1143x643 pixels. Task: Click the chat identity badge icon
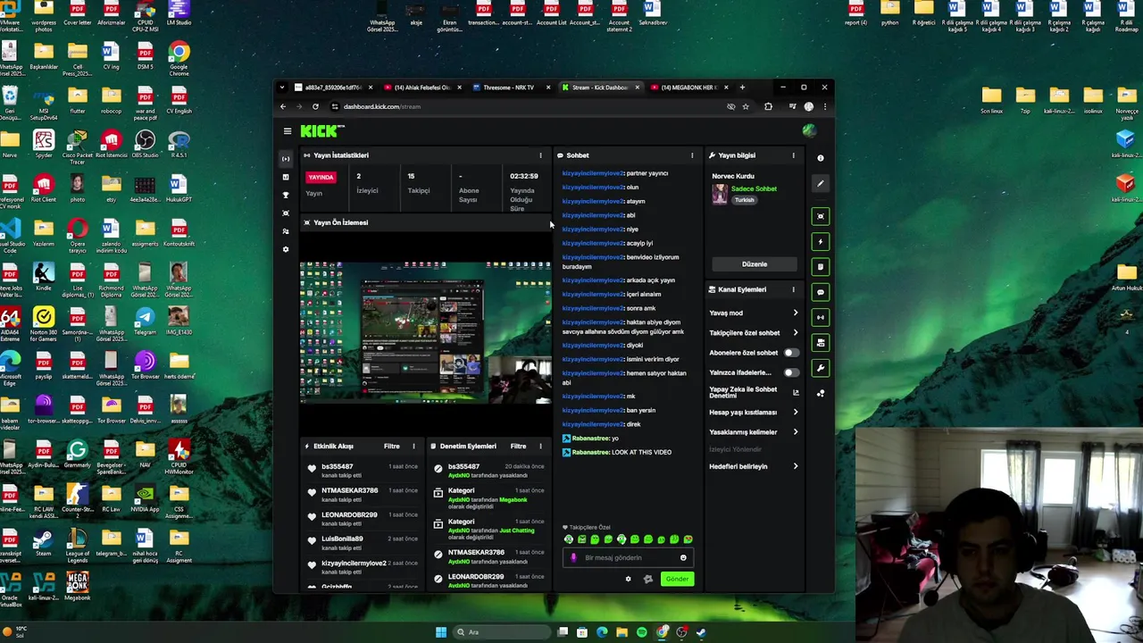(647, 579)
